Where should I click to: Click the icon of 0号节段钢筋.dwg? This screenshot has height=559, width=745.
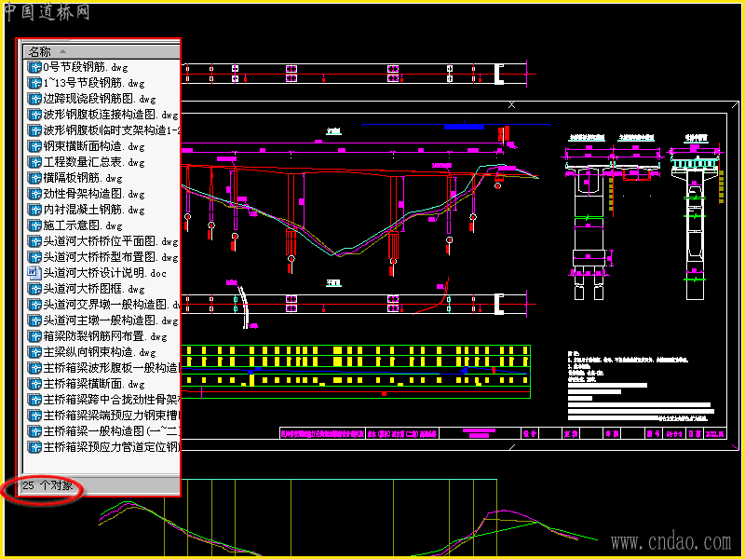coord(34,67)
